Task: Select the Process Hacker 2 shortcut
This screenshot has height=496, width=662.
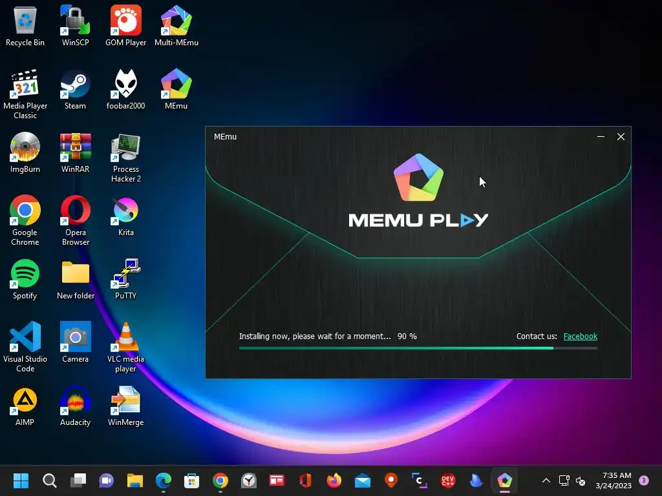Action: point(126,157)
